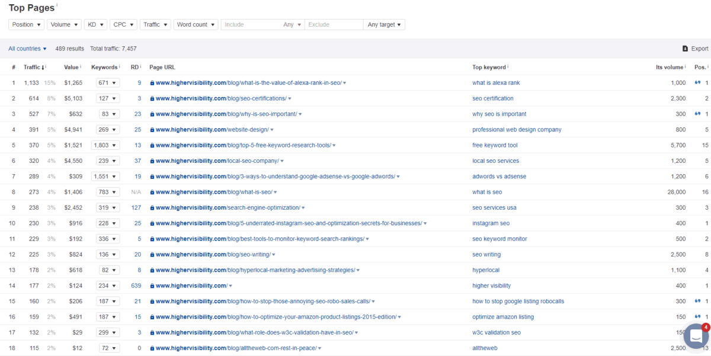Screen dimensions: 711x356
Task: Expand the URL arrow on the seo-certifications page row
Action: pos(288,98)
